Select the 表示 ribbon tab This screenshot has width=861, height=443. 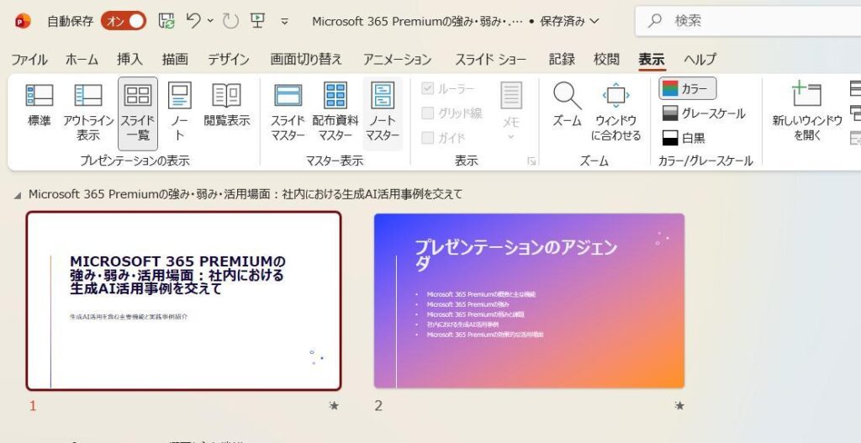(x=652, y=60)
